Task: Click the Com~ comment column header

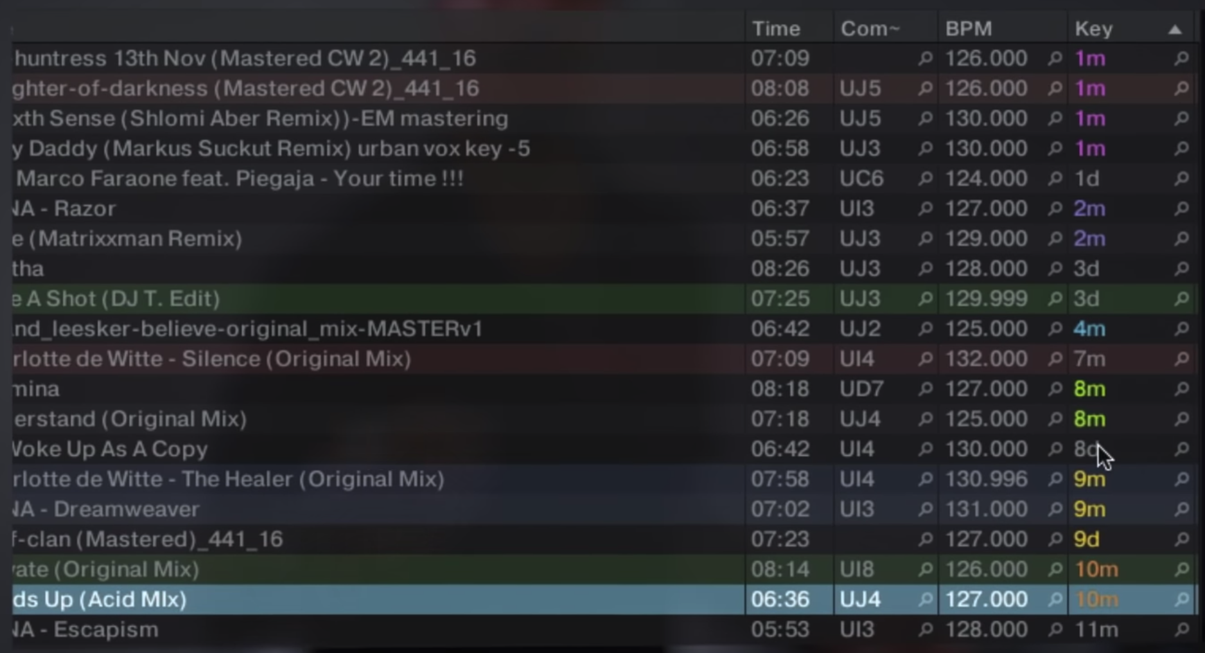Action: pos(870,29)
